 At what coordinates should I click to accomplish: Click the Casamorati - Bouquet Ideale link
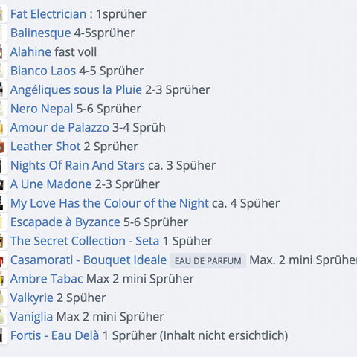[x=89, y=260]
